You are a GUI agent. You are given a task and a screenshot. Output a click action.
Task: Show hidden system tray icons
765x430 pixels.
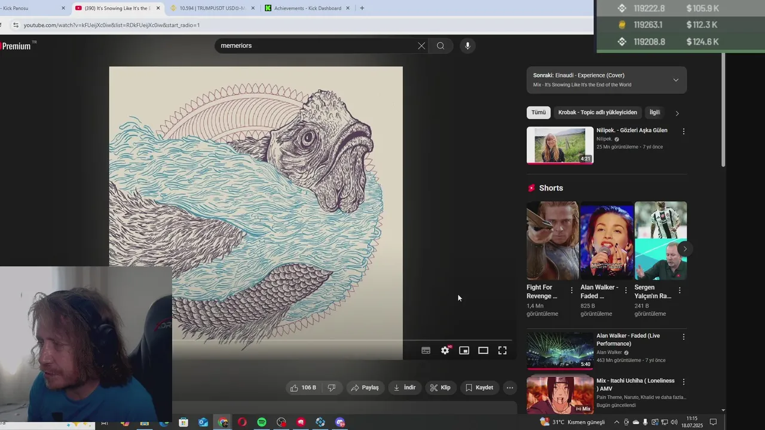pyautogui.click(x=617, y=422)
